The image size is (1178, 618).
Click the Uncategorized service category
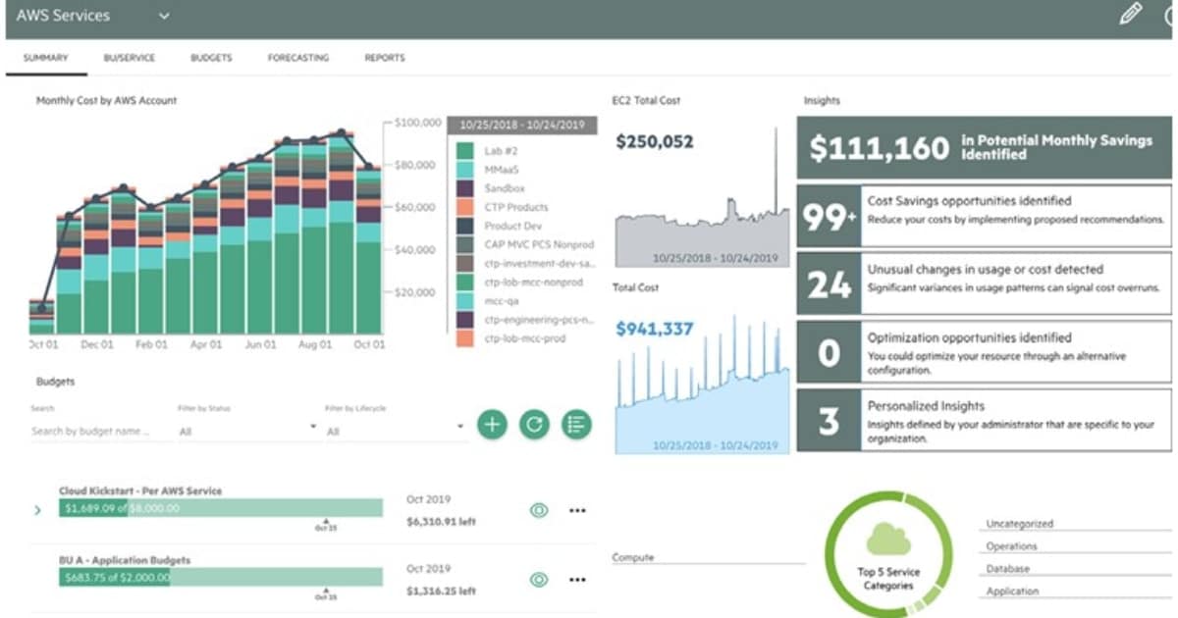tap(1020, 524)
